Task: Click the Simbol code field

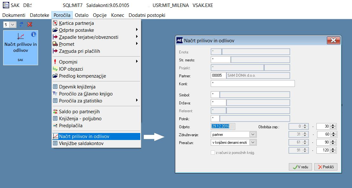Action: click(215, 95)
